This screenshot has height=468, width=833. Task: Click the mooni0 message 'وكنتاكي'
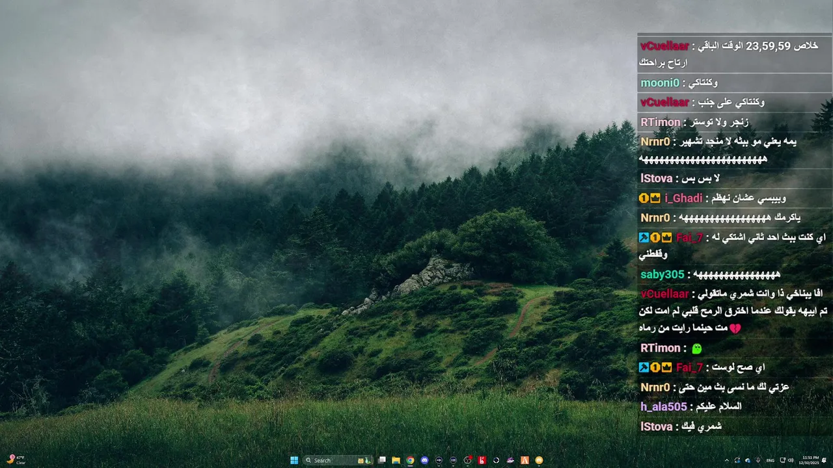point(702,83)
